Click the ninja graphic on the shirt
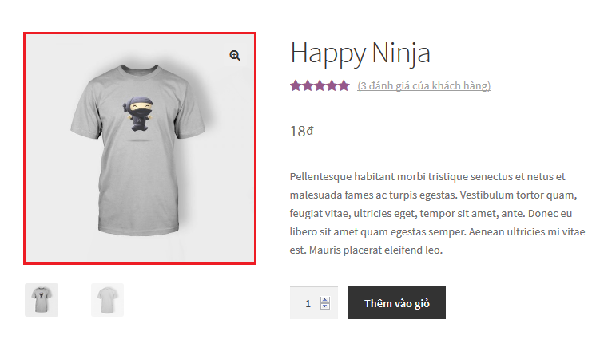600x347 pixels. pyautogui.click(x=140, y=114)
